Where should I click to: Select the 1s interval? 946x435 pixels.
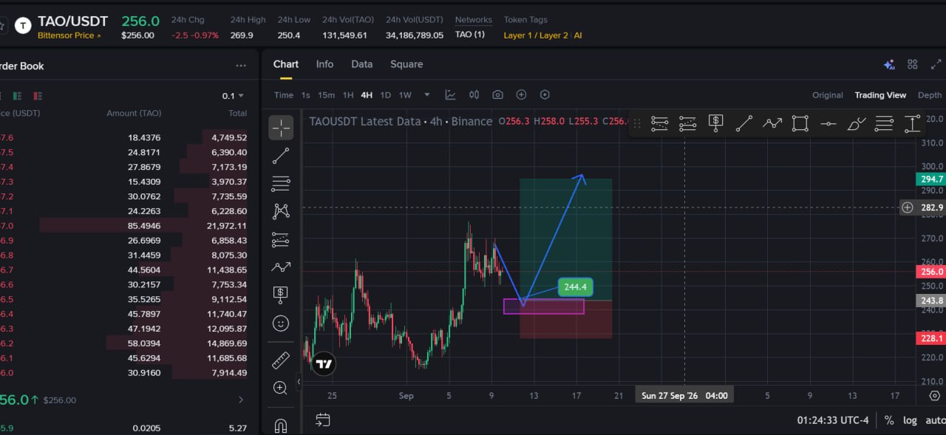(306, 95)
